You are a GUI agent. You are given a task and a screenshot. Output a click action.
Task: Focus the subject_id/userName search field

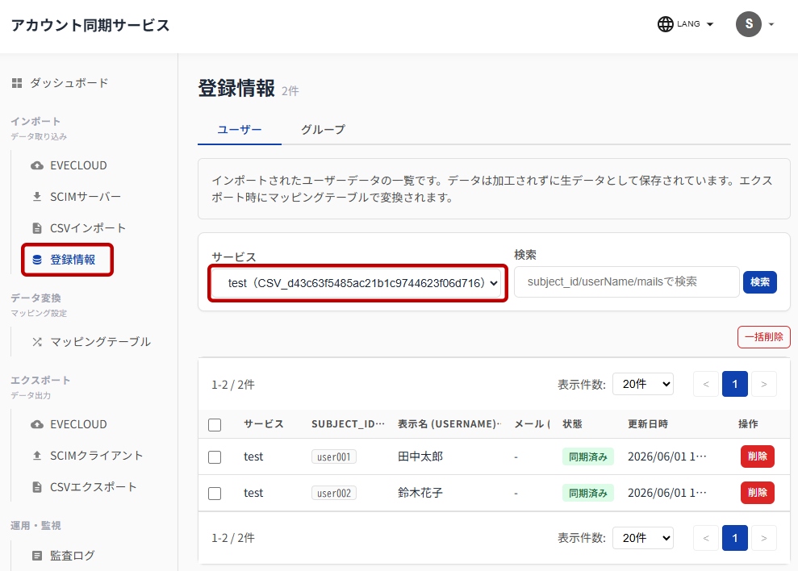pos(626,281)
